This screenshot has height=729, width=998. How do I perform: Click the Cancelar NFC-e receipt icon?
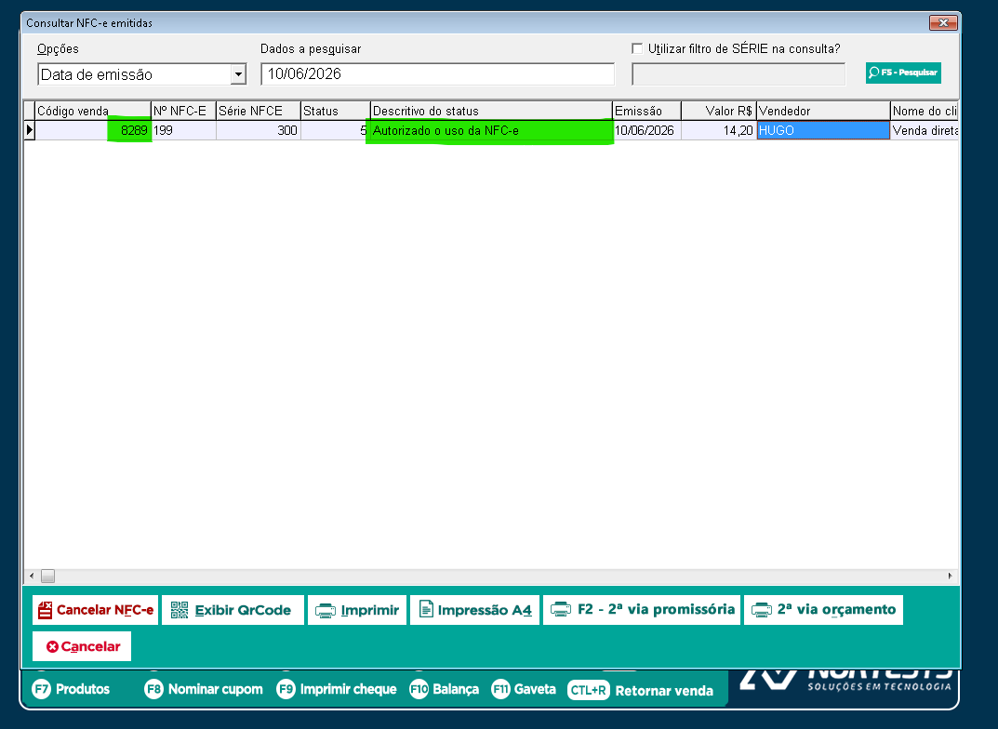(x=46, y=610)
